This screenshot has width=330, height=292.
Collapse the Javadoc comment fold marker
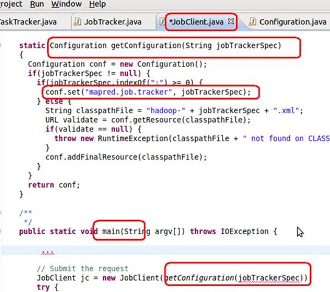point(1,212)
